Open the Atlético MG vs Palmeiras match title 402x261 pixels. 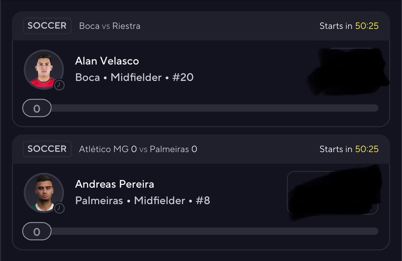click(138, 149)
